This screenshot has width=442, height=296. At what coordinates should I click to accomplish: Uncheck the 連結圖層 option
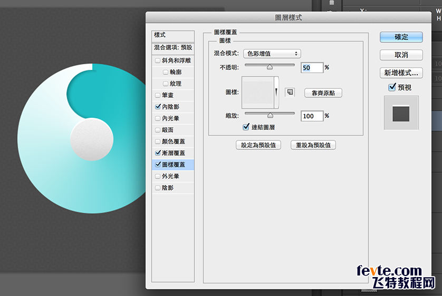(246, 127)
